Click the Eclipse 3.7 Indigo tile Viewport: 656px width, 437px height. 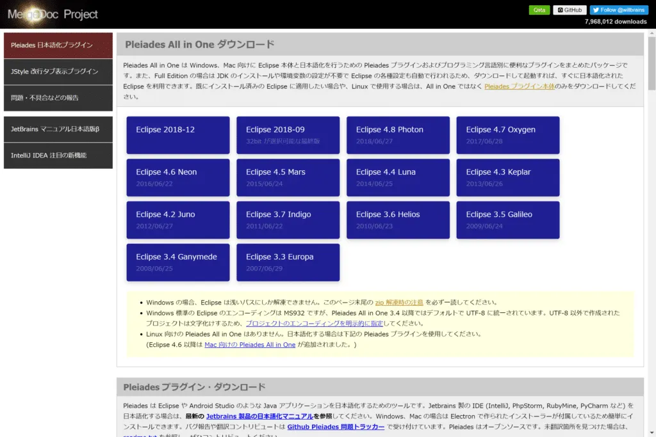(288, 220)
